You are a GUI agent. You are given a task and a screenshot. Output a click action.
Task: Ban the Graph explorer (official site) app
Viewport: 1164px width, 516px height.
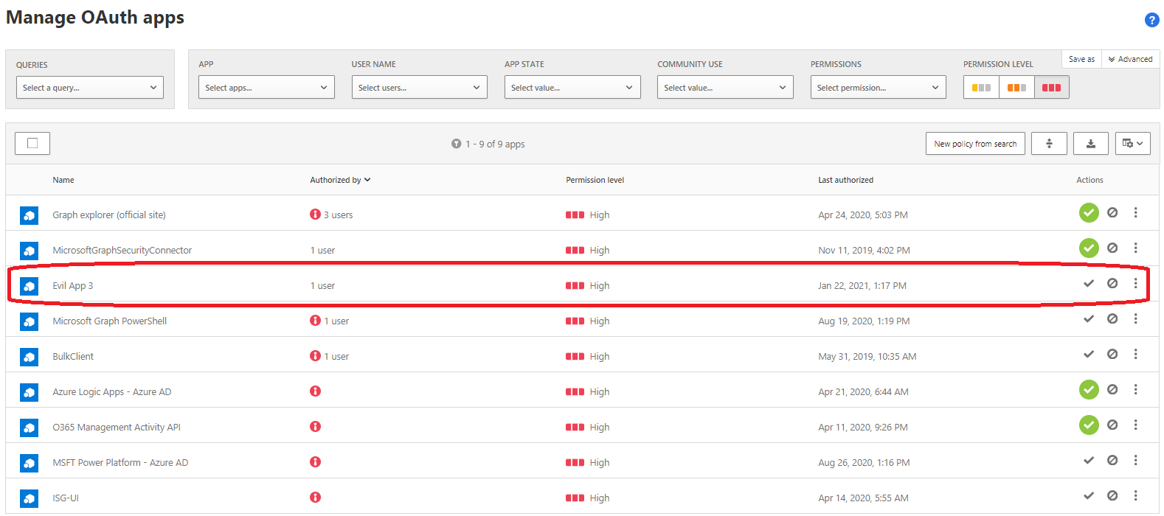[1112, 212]
